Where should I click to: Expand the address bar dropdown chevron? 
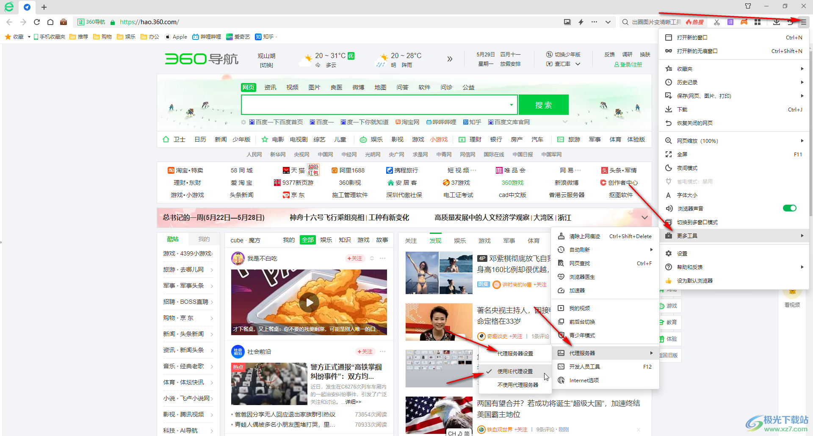(608, 22)
